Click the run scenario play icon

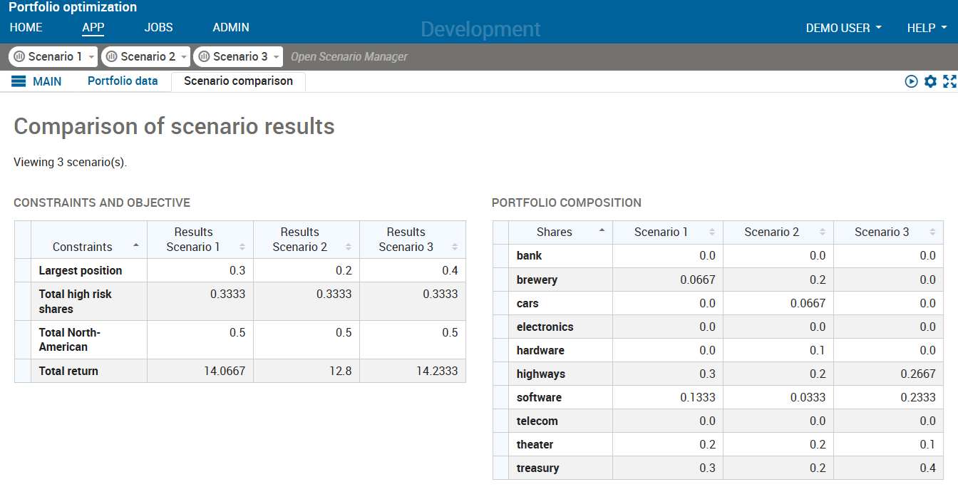pos(912,81)
